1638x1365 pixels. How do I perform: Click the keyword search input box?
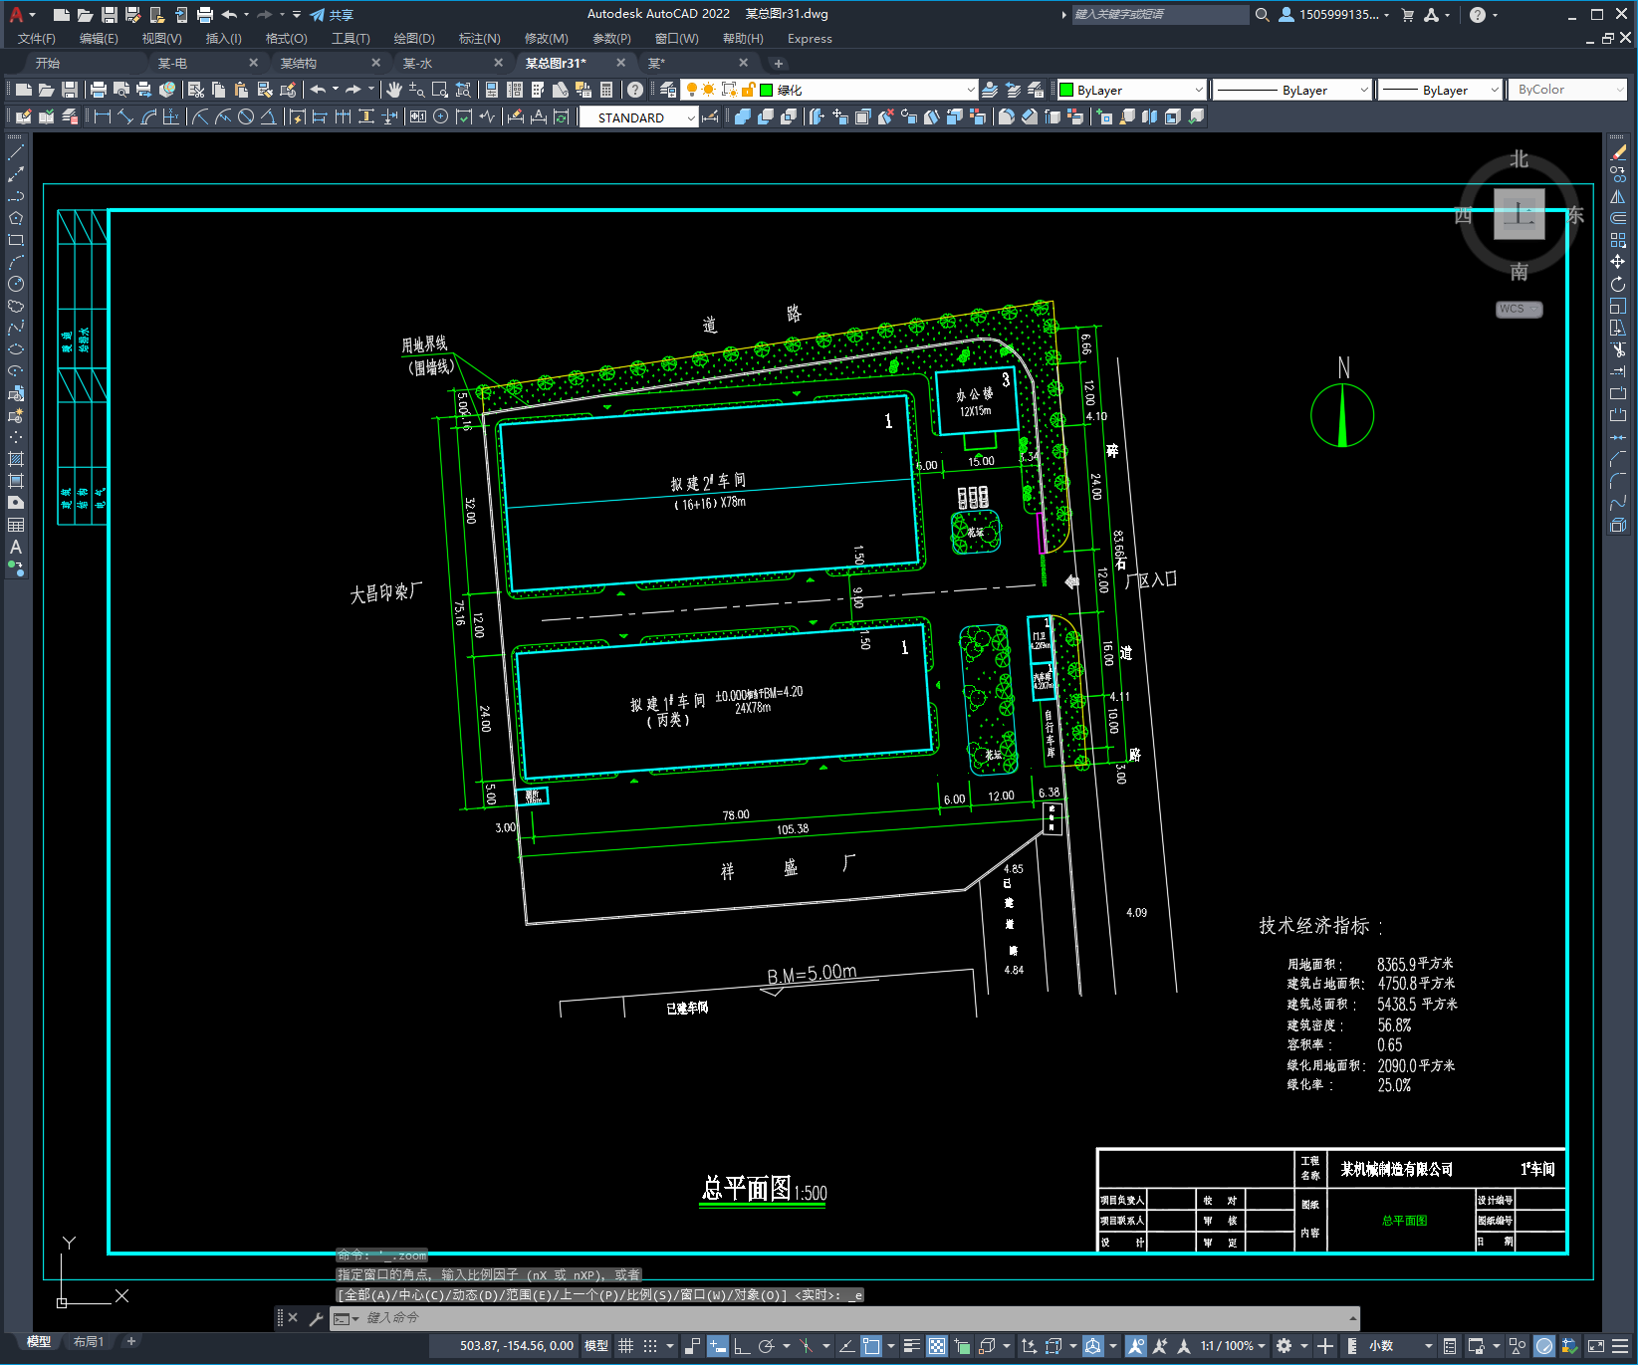1160,14
